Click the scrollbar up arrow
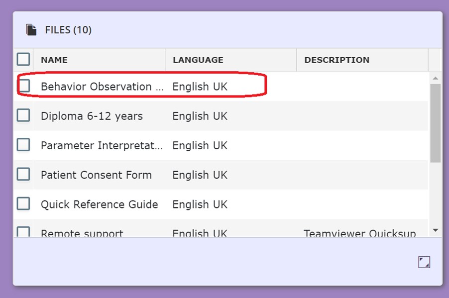This screenshot has height=298, width=449. pyautogui.click(x=435, y=78)
